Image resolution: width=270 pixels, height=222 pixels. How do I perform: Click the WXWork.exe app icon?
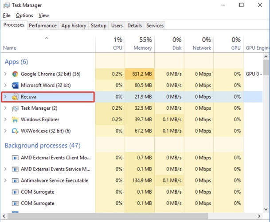tap(15, 131)
